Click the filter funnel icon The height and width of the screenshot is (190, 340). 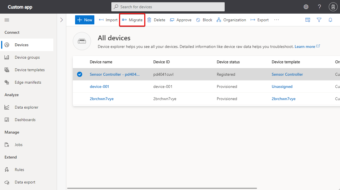(319, 20)
